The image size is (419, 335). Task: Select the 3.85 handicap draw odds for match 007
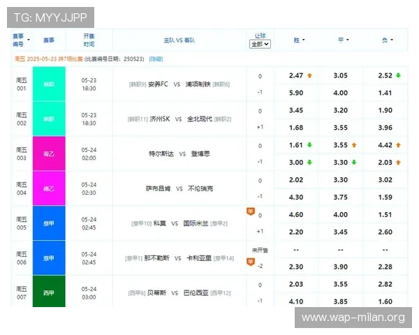pyautogui.click(x=341, y=301)
